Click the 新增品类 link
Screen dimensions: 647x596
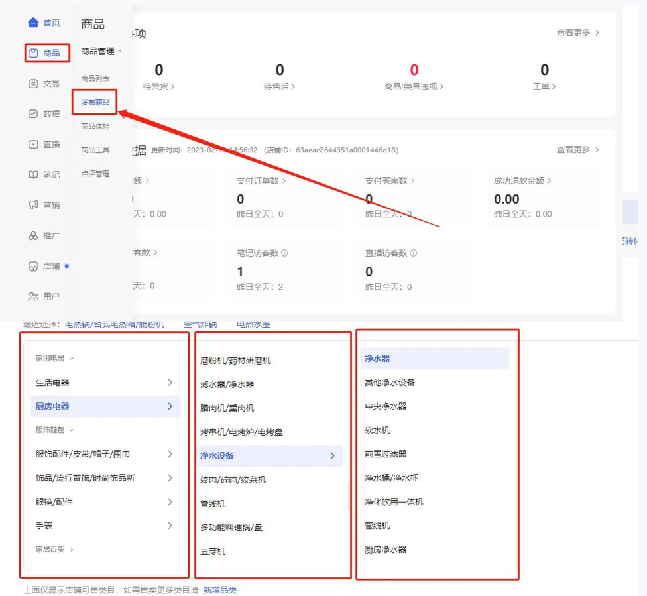219,590
